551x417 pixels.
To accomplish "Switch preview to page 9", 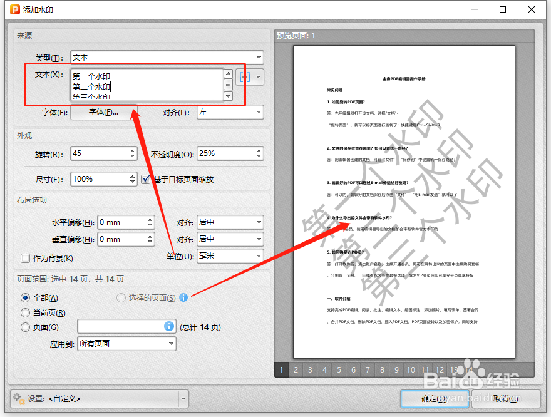I will (397, 369).
